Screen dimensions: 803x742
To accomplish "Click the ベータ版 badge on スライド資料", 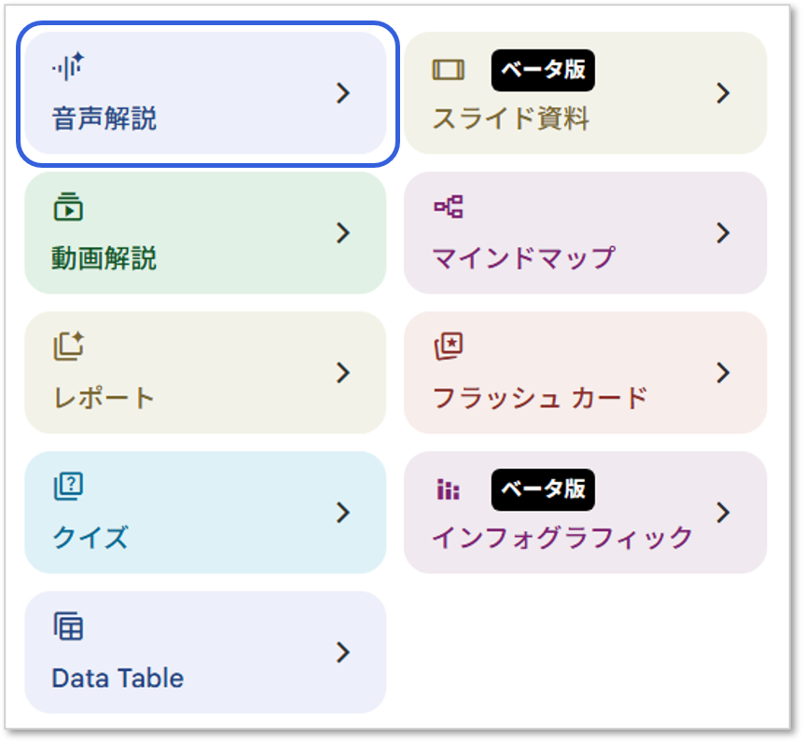I will pyautogui.click(x=543, y=70).
